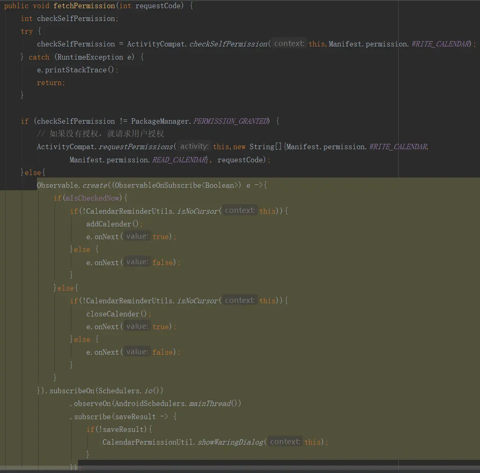480x473 pixels.
Task: Place cursor on 'int checkSelfPermission;' declaration
Action: coord(69,18)
